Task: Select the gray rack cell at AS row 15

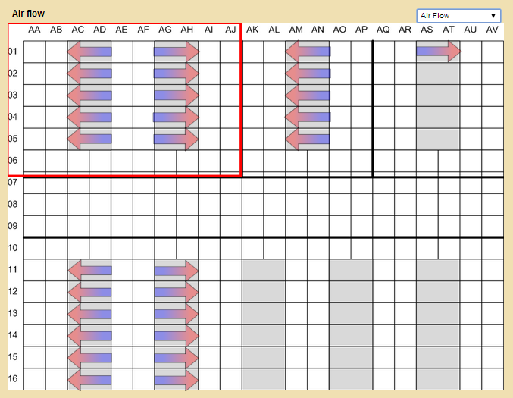Action: tap(427, 357)
